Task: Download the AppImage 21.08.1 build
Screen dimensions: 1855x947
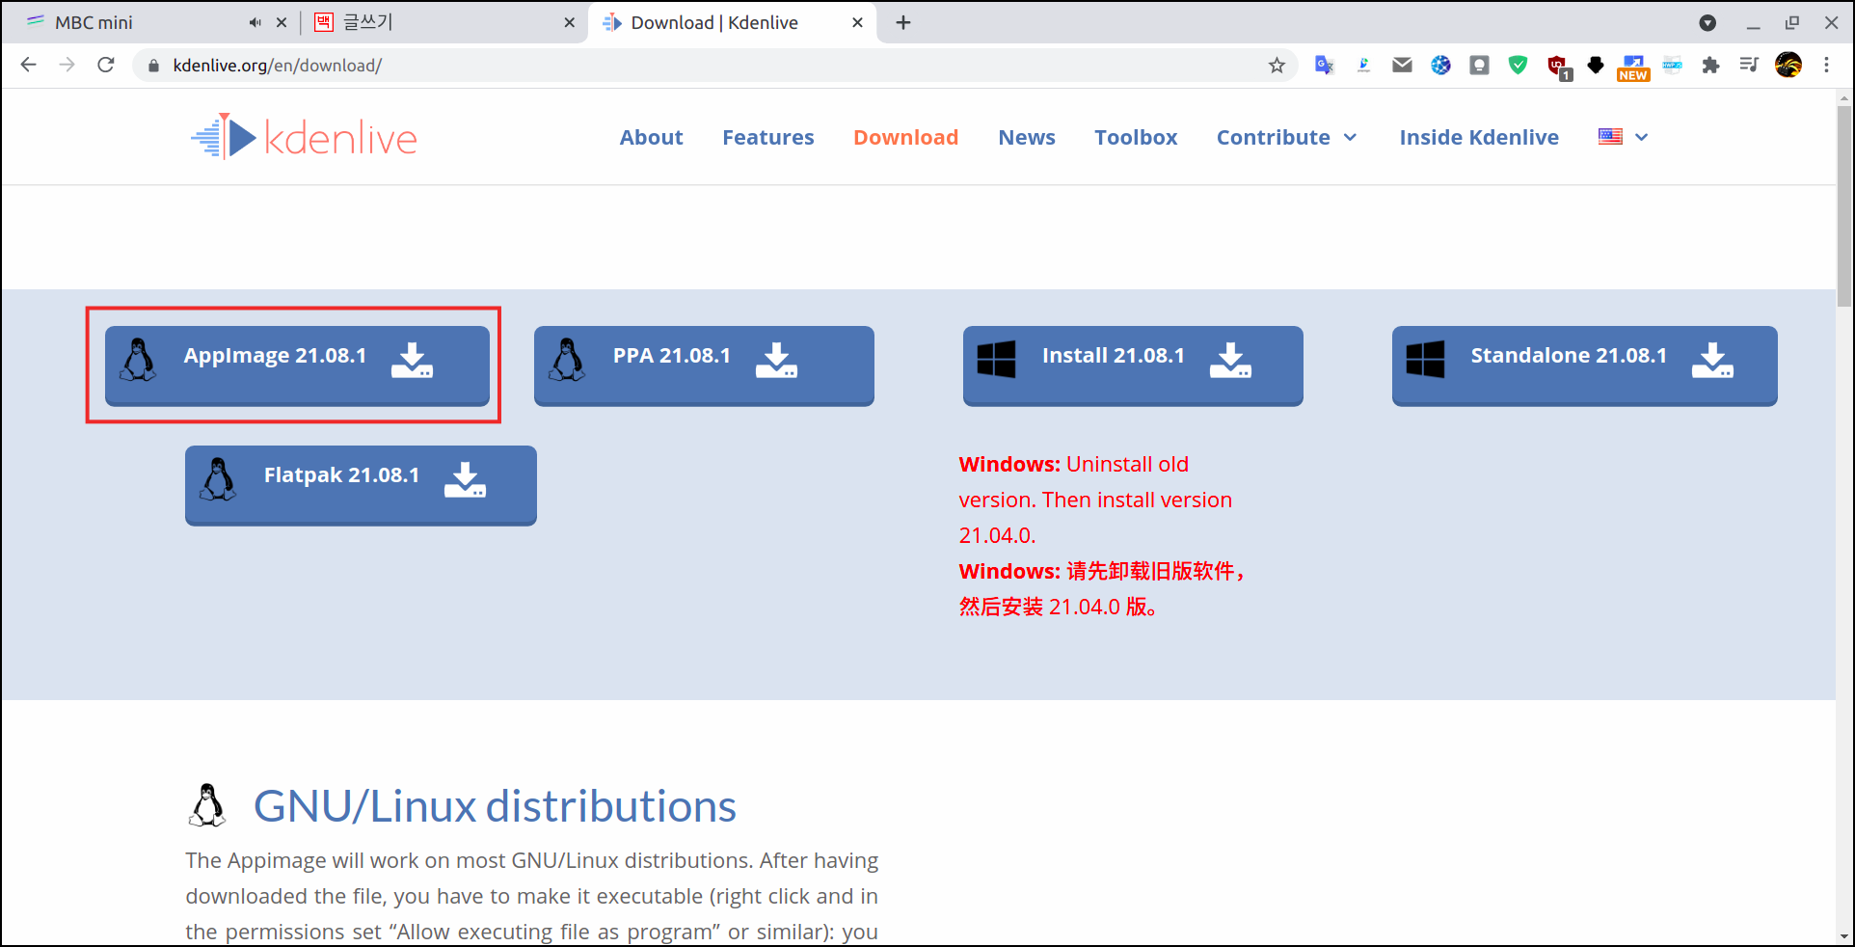Action: 297,365
